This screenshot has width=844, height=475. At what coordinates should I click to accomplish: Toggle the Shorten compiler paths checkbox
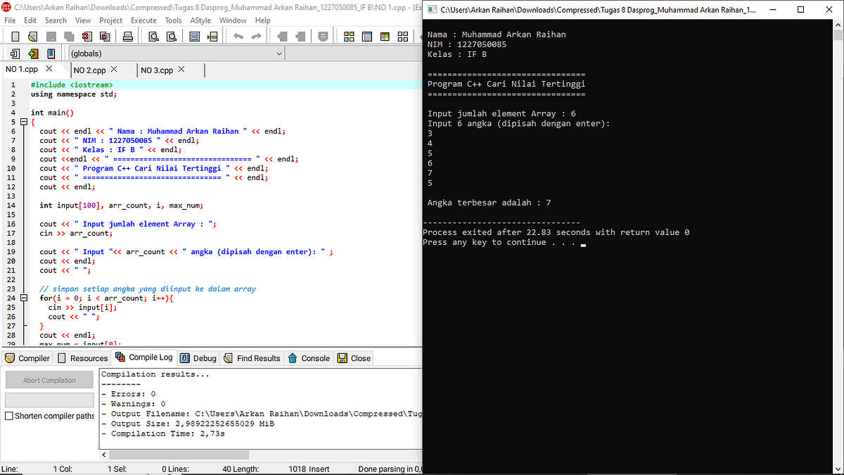[9, 416]
